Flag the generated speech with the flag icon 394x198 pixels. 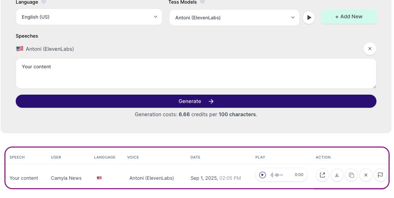(380, 175)
